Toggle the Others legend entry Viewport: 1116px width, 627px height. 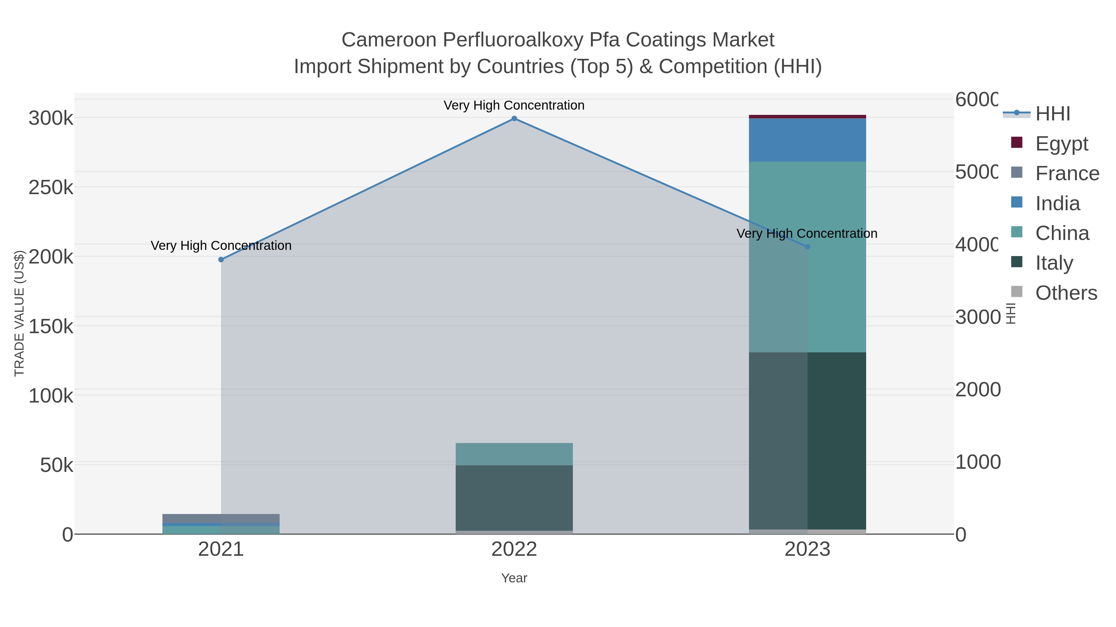pyautogui.click(x=1054, y=293)
